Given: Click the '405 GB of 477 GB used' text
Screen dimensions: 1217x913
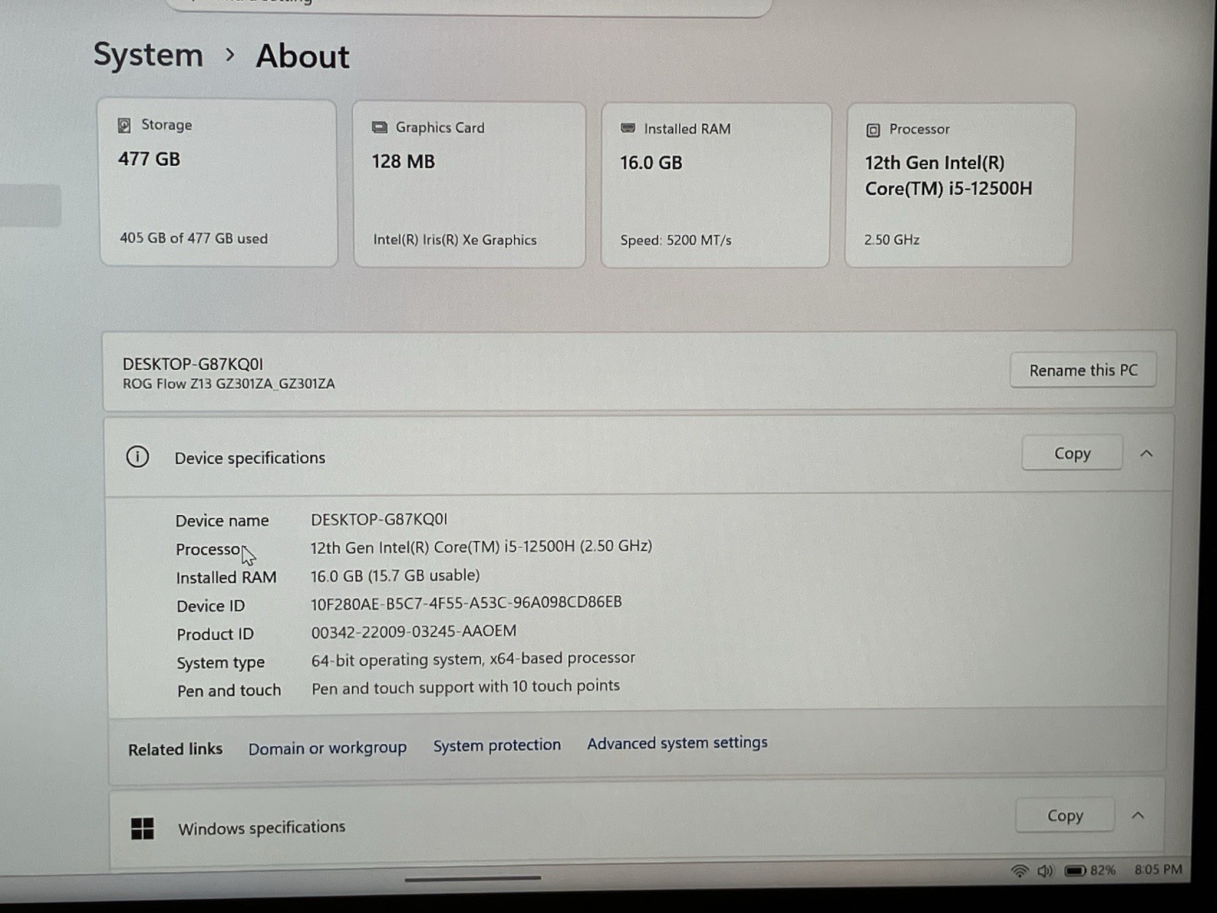Looking at the screenshot, I should click(x=193, y=238).
